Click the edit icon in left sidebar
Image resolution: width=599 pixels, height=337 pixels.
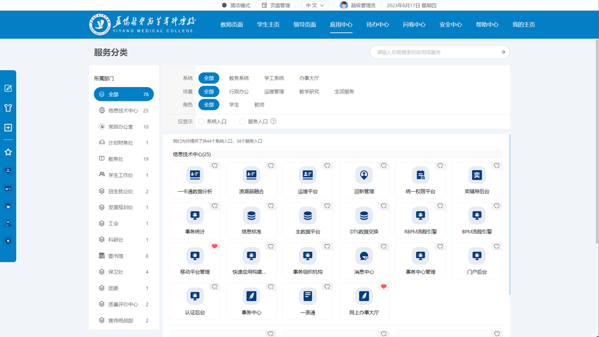[x=8, y=88]
